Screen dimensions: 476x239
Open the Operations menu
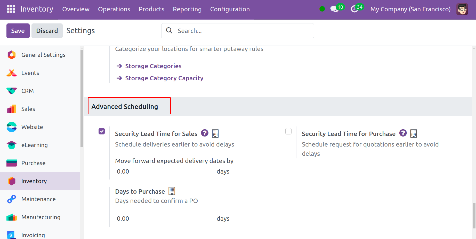click(114, 9)
